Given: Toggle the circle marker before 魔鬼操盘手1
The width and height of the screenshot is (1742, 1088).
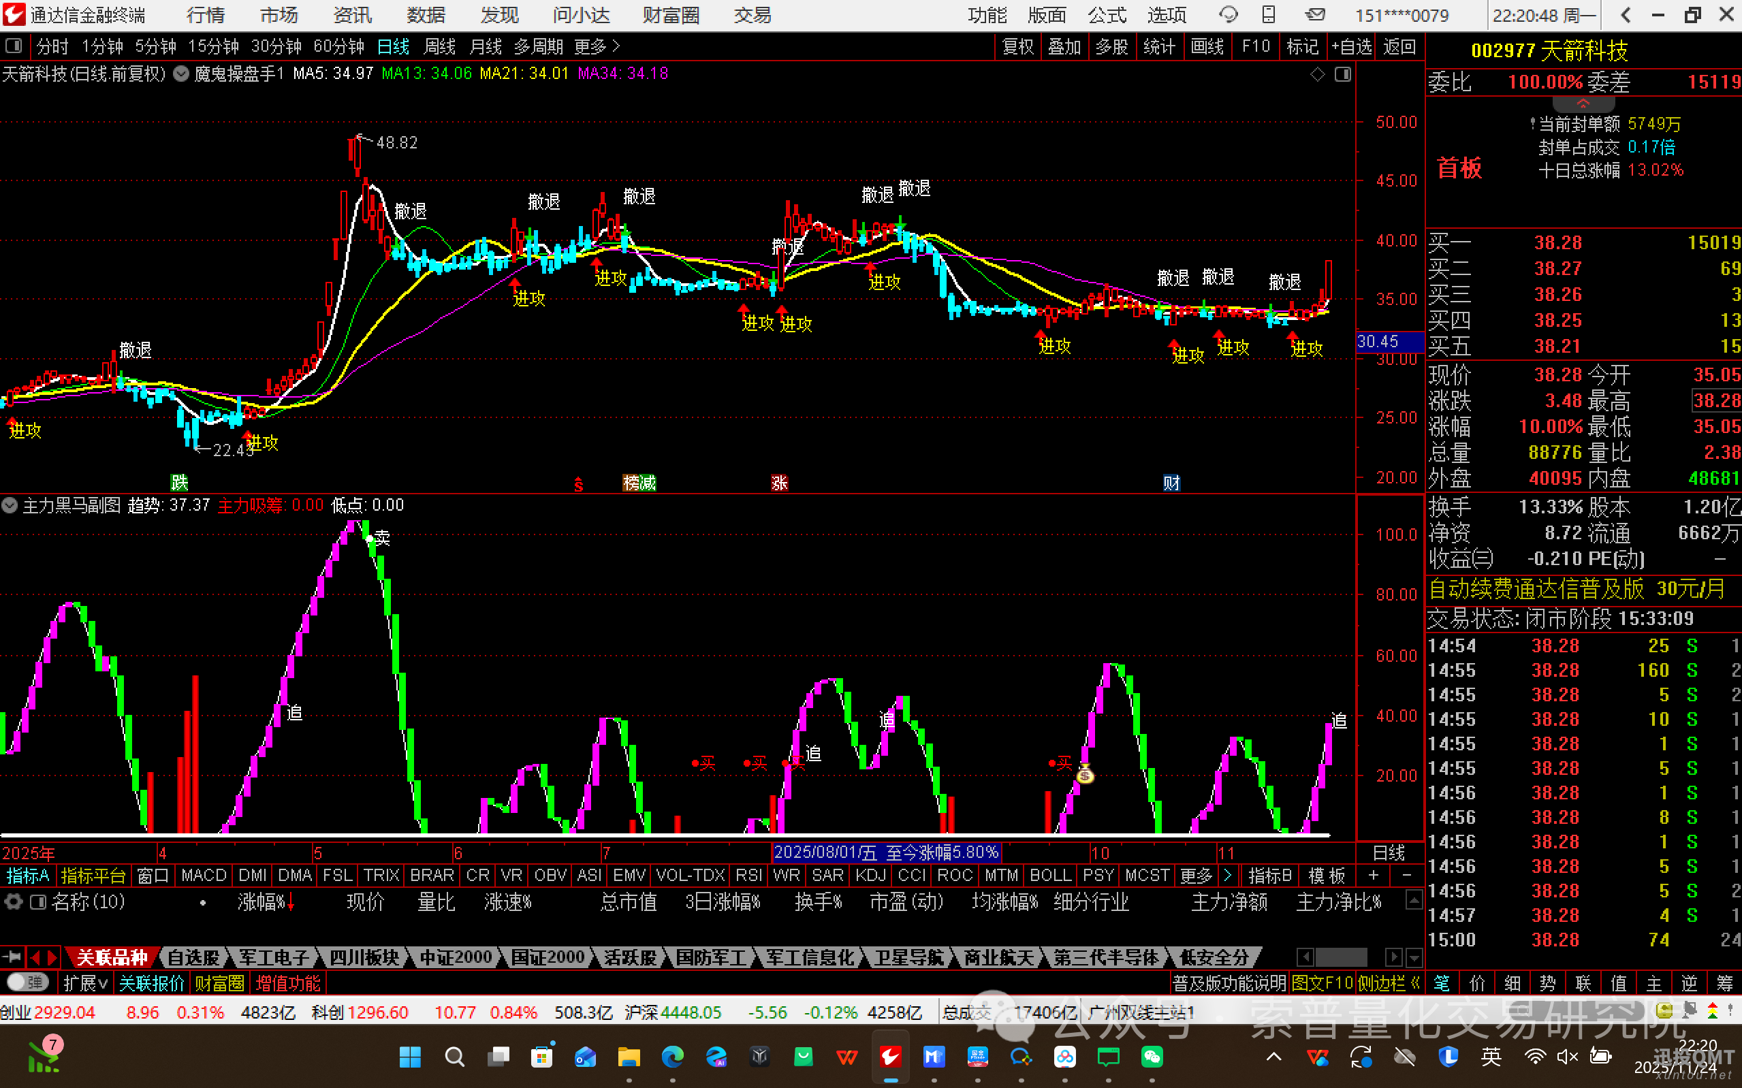Looking at the screenshot, I should point(181,74).
